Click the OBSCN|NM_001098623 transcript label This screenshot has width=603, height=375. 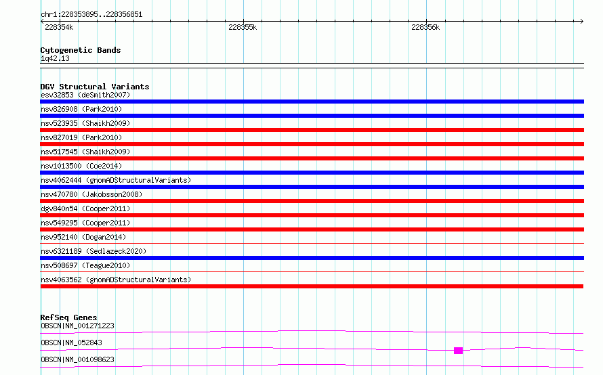[77, 359]
